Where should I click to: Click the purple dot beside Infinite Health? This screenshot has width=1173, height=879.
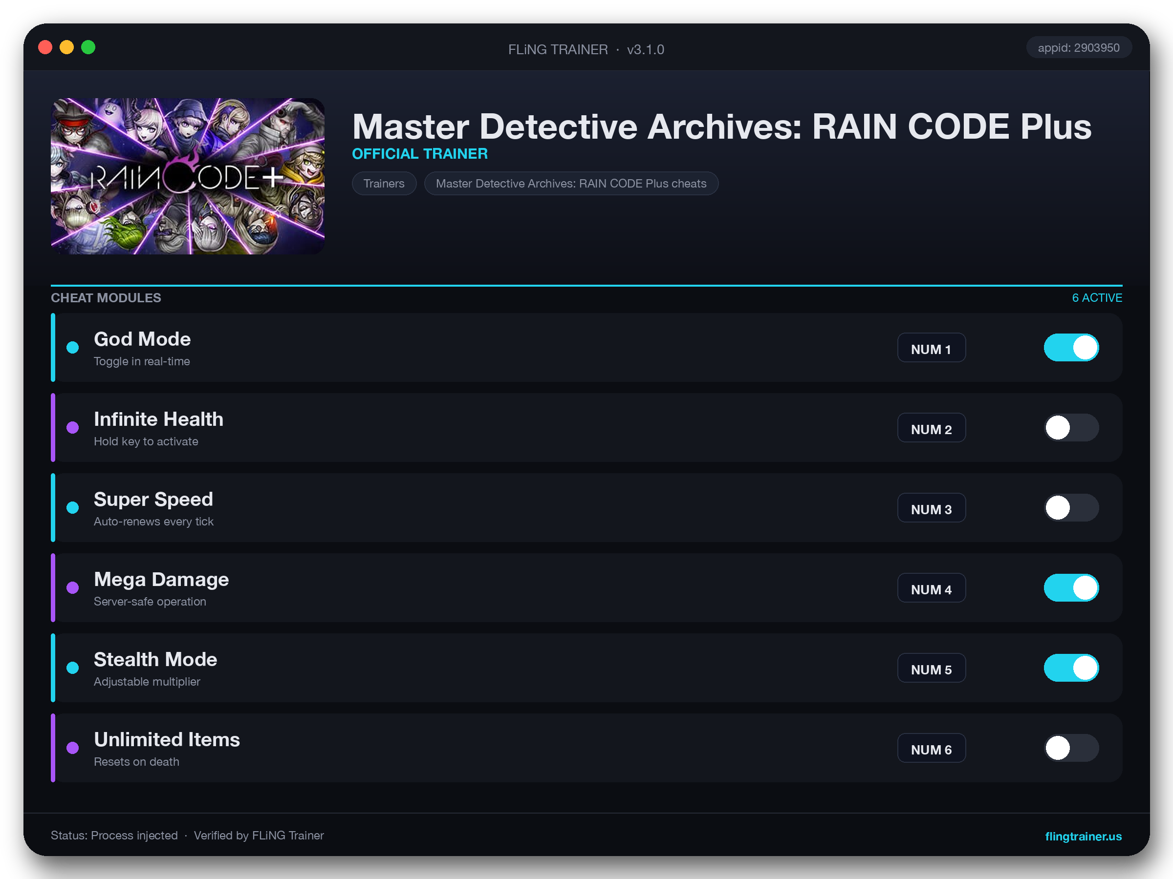click(x=73, y=428)
